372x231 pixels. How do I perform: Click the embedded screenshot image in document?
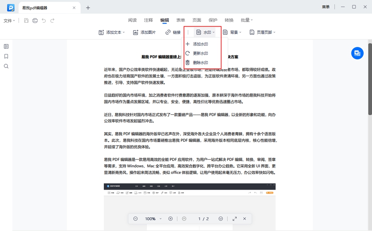pyautogui.click(x=189, y=207)
